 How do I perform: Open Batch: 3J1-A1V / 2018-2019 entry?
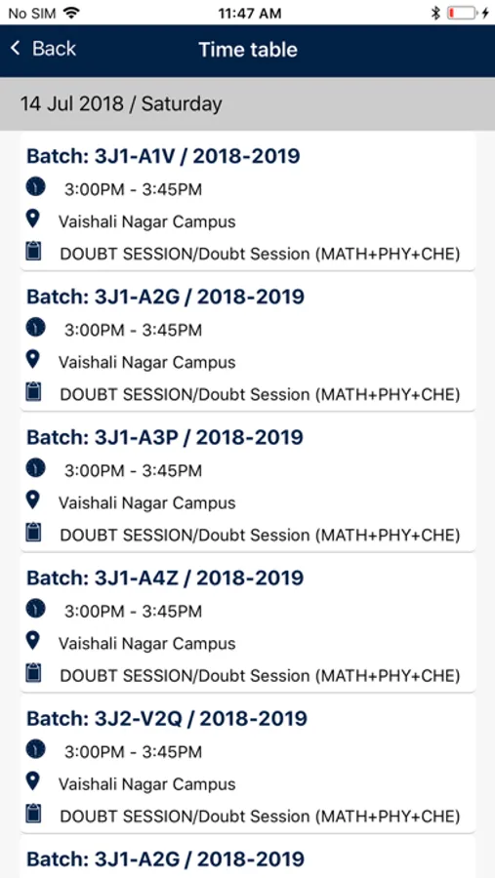tap(248, 202)
